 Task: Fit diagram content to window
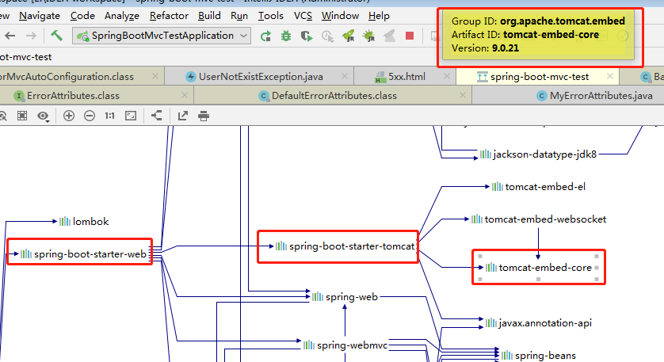[x=131, y=116]
